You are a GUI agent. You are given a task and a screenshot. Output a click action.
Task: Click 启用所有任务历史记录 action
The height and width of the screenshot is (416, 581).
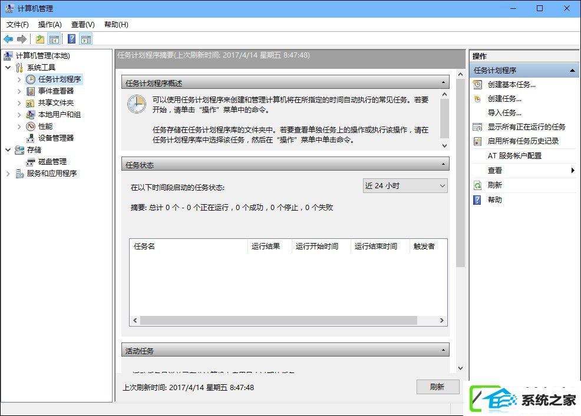523,141
